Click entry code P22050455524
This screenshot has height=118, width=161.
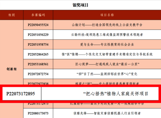(x=38, y=25)
